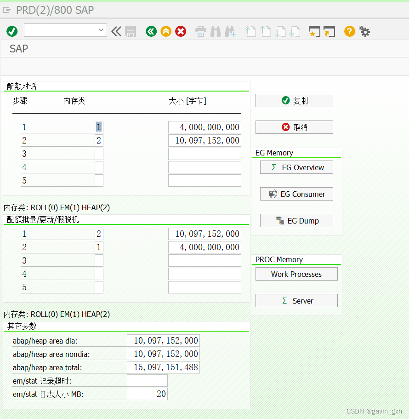Screen dimensions: 409x419
Task: Click the 取消 (Cancel) button
Action: pyautogui.click(x=294, y=127)
